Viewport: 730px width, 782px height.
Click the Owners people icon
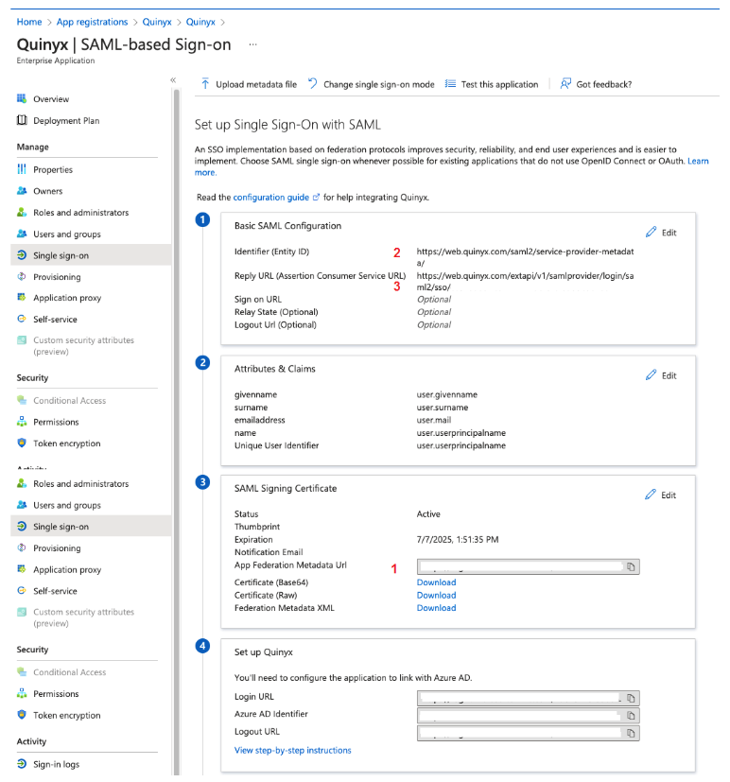coord(22,190)
